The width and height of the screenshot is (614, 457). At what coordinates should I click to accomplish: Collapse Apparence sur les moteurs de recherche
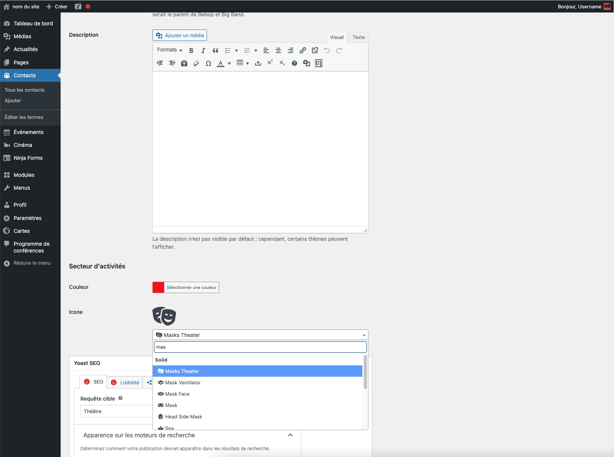pos(290,435)
